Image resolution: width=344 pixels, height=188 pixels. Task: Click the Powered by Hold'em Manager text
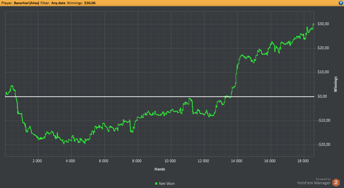point(314,181)
